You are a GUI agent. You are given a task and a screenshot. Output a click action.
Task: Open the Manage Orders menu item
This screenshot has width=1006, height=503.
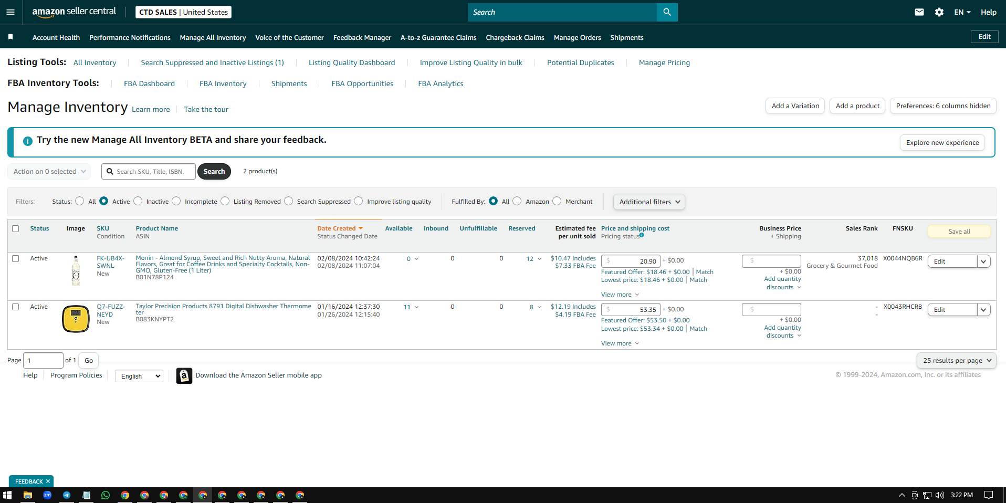coord(577,37)
